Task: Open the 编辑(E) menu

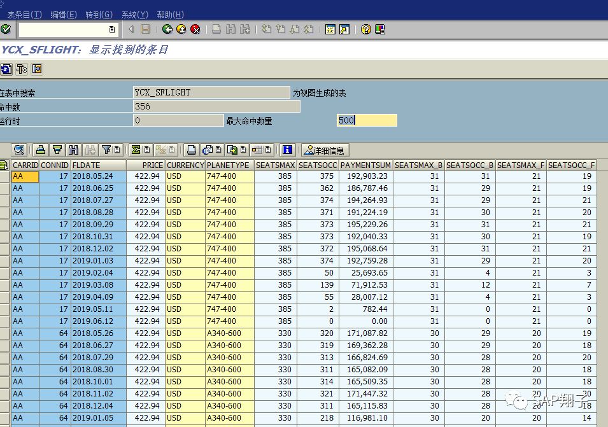Action: point(64,15)
